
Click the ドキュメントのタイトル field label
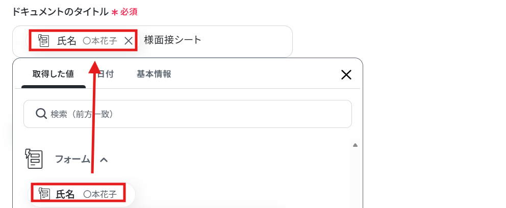(59, 11)
